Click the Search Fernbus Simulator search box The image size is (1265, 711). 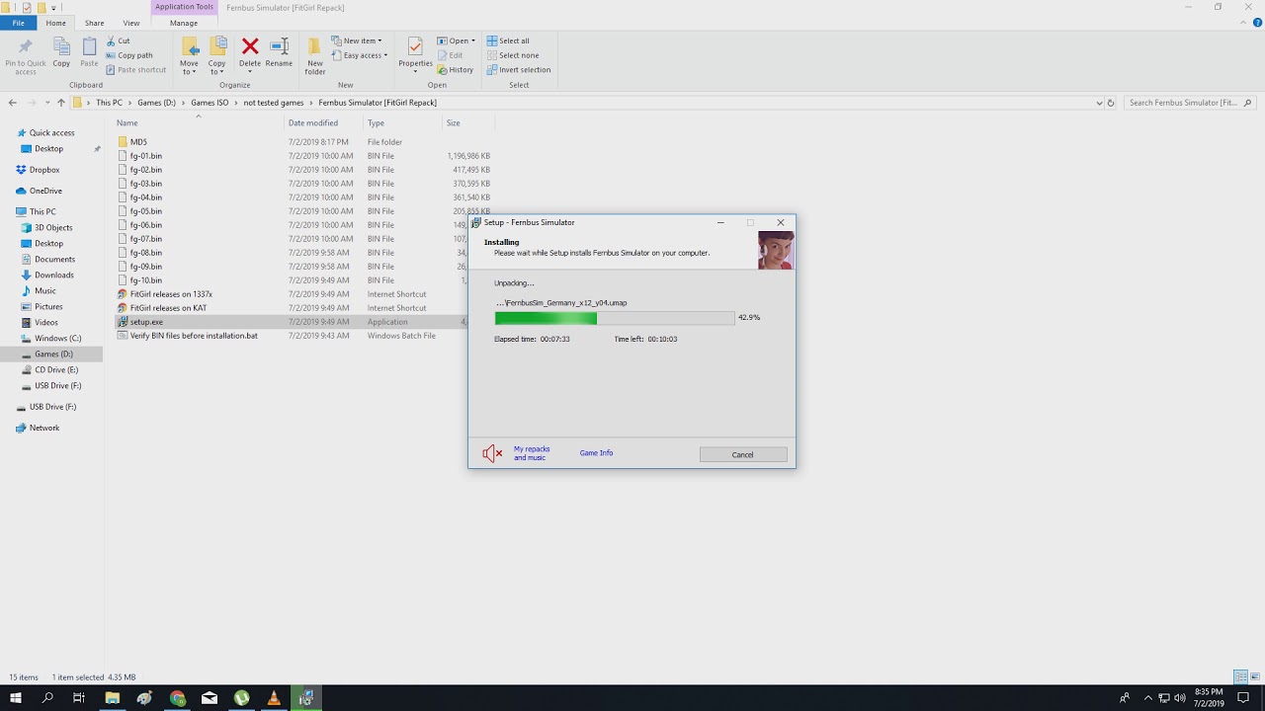(x=1190, y=103)
